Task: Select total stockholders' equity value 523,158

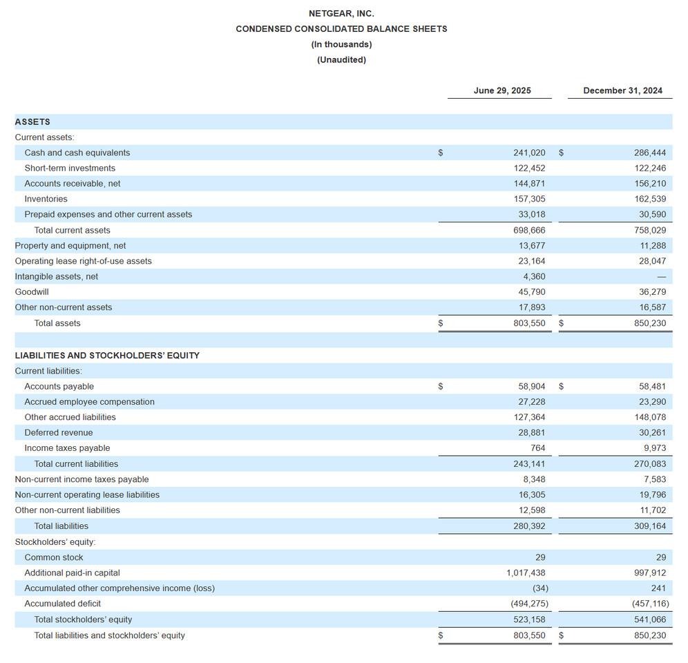Action: click(x=529, y=619)
